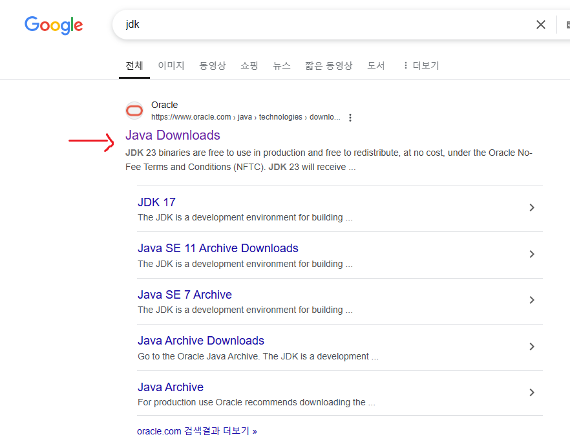Open the 쇼핑 tab
This screenshot has width=570, height=448.
249,65
